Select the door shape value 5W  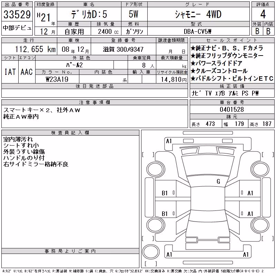tap(134, 14)
